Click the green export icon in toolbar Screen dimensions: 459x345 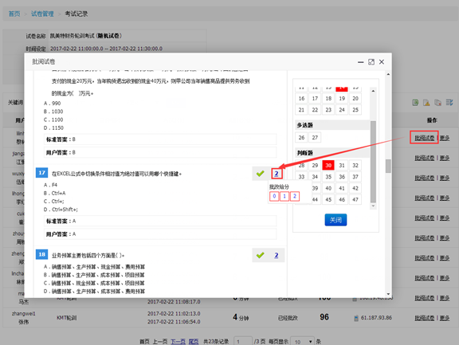point(415,103)
